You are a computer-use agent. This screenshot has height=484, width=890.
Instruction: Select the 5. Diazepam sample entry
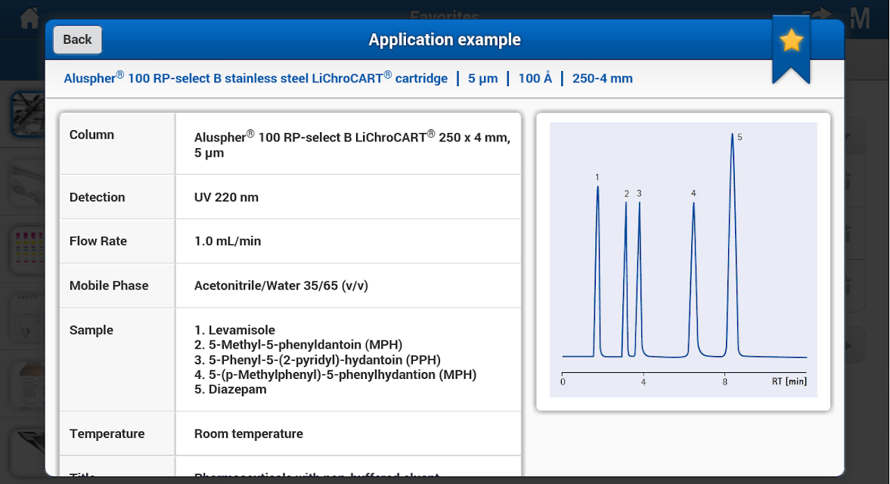tap(230, 389)
